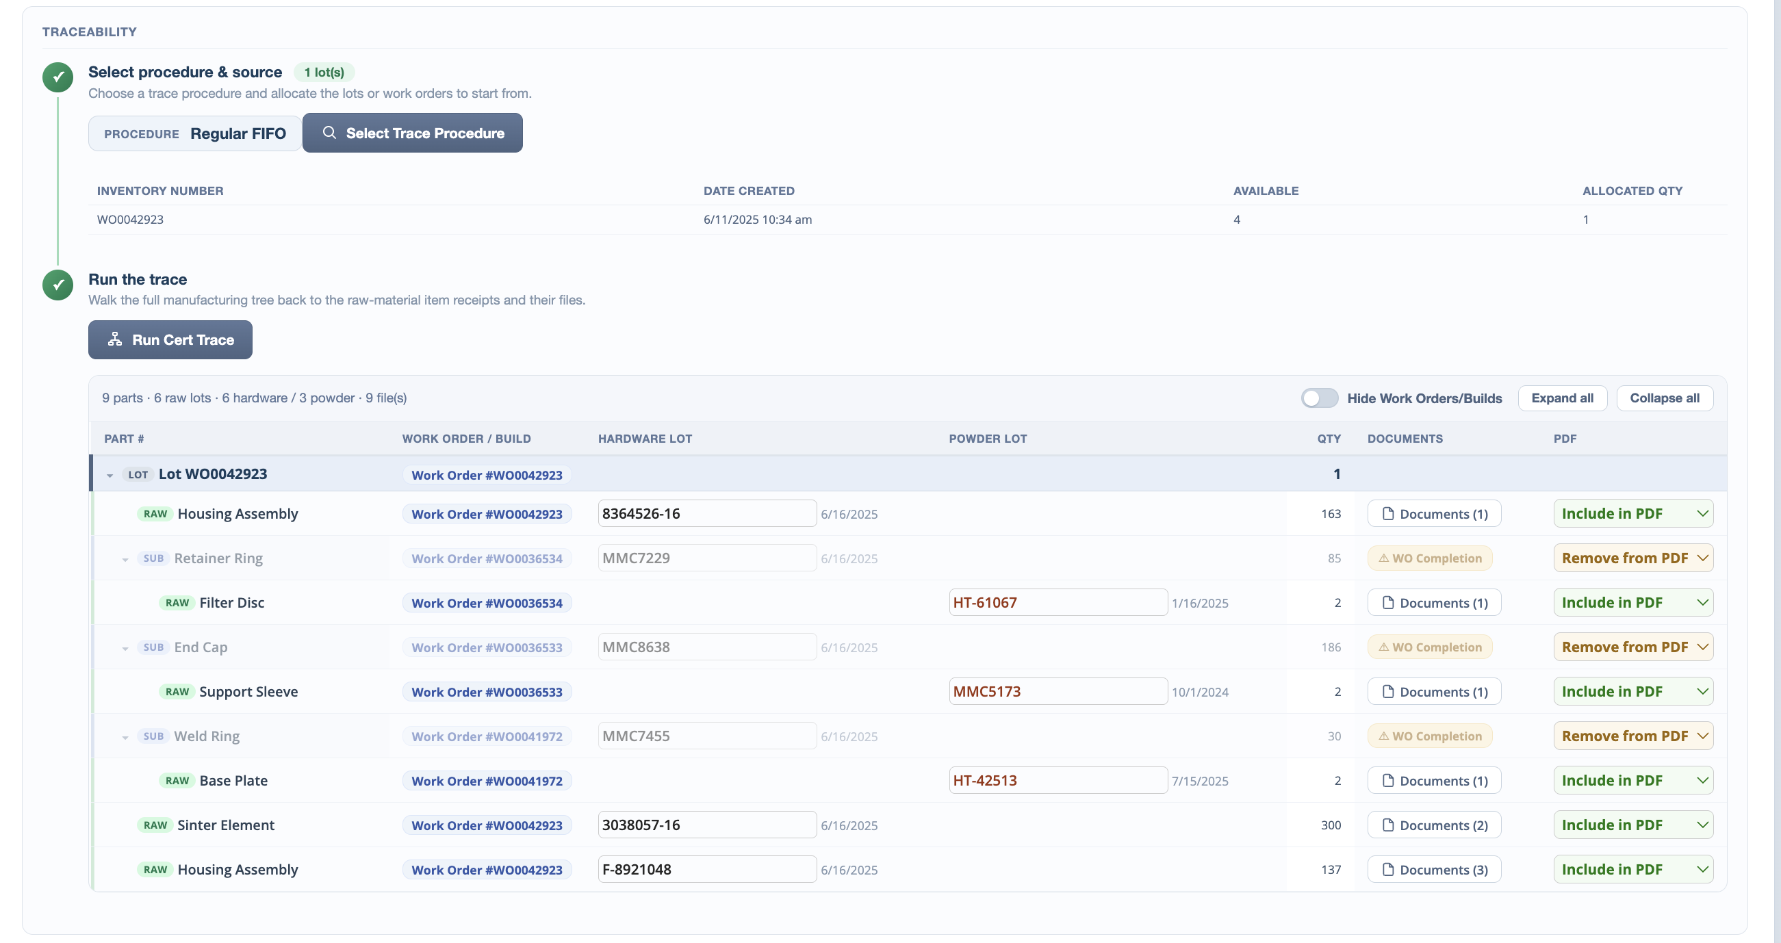Run the cert trace
1781x943 pixels.
170,339
